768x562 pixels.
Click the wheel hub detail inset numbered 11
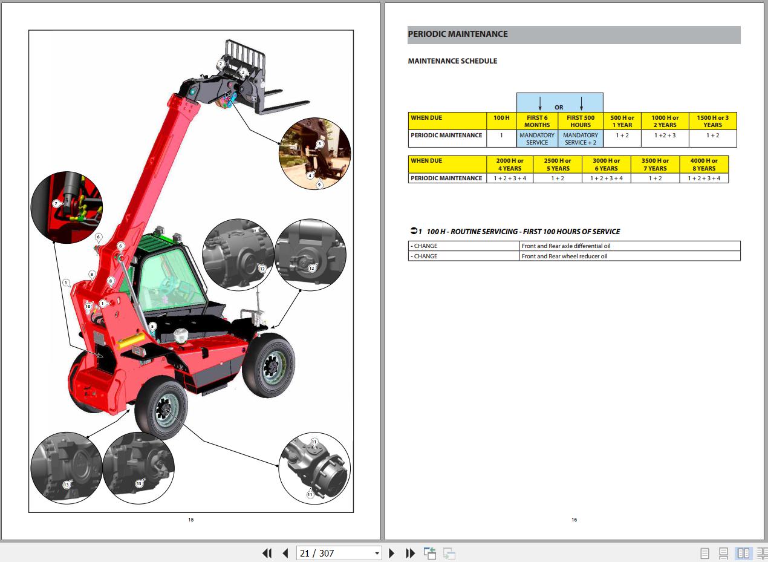314,468
